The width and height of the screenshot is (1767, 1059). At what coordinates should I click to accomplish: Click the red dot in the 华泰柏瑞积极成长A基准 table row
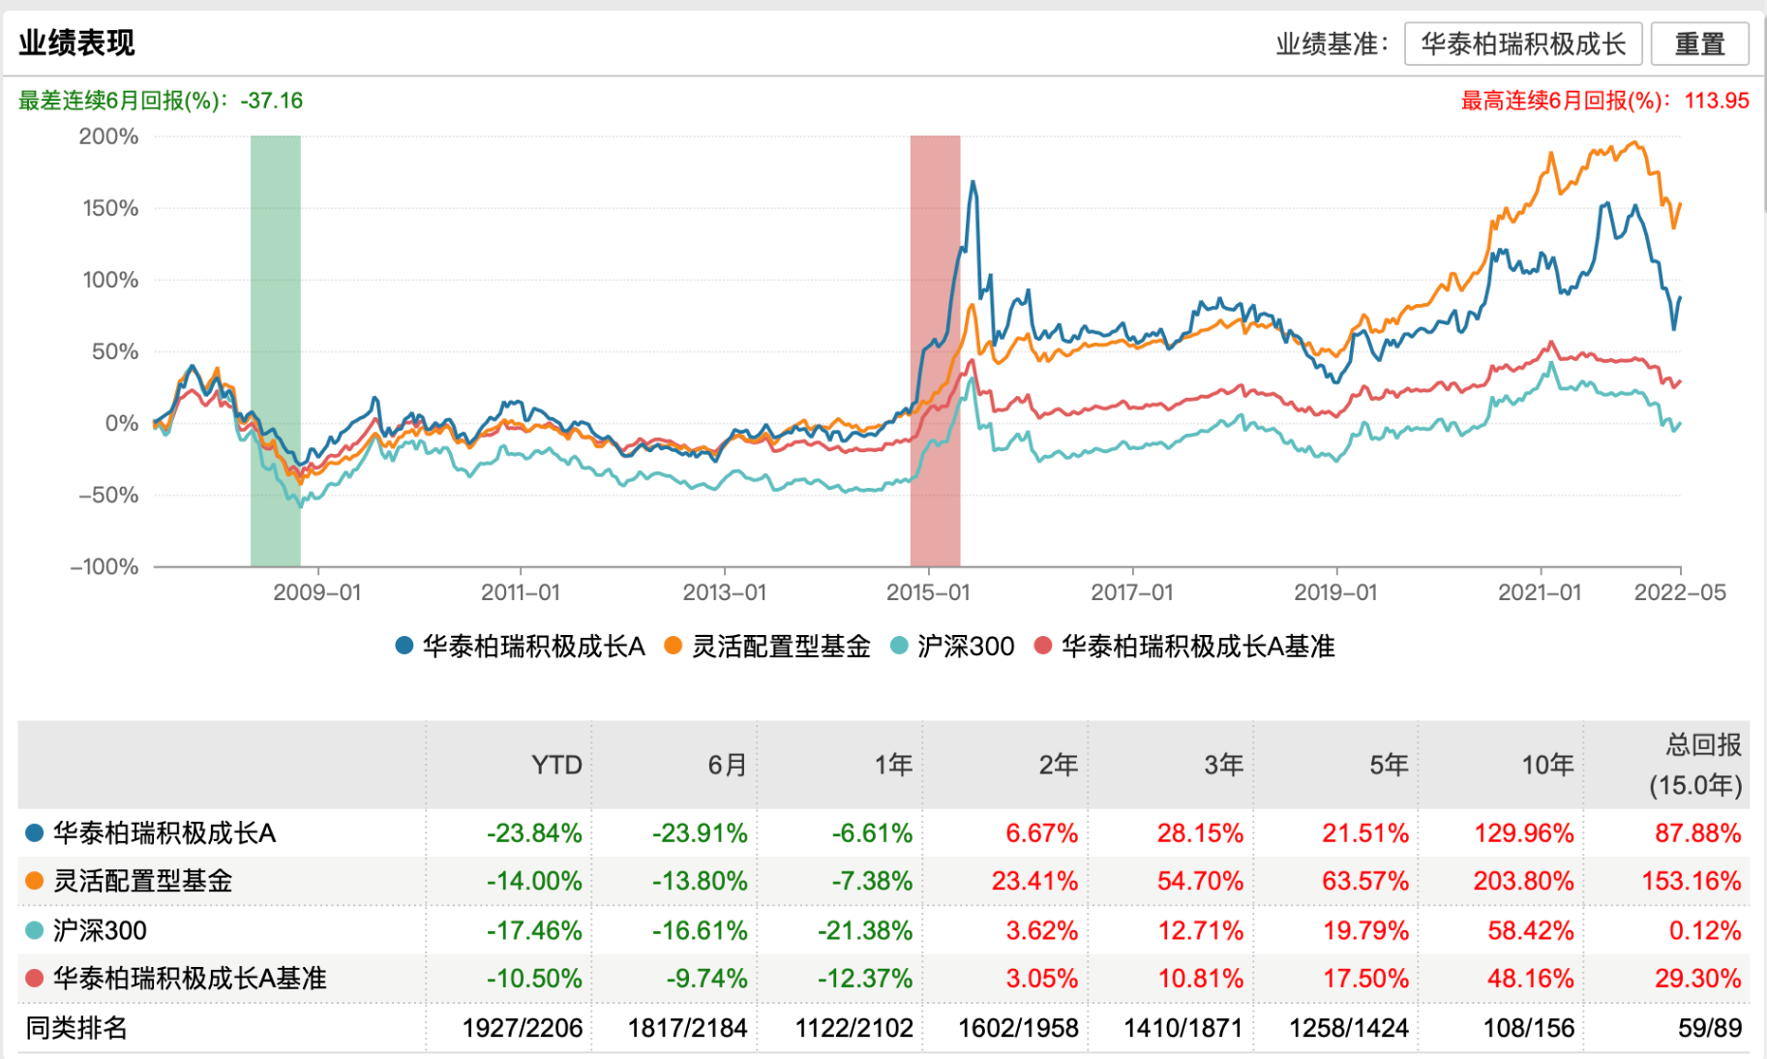point(35,979)
